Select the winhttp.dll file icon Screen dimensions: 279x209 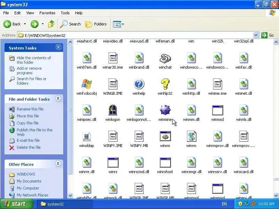[x=191, y=84]
